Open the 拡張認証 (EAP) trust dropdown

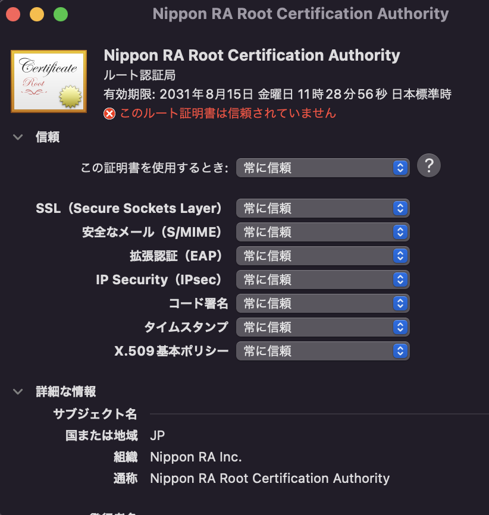tap(322, 256)
